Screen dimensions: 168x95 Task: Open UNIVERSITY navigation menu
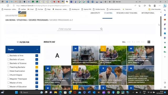click(x=95, y=13)
